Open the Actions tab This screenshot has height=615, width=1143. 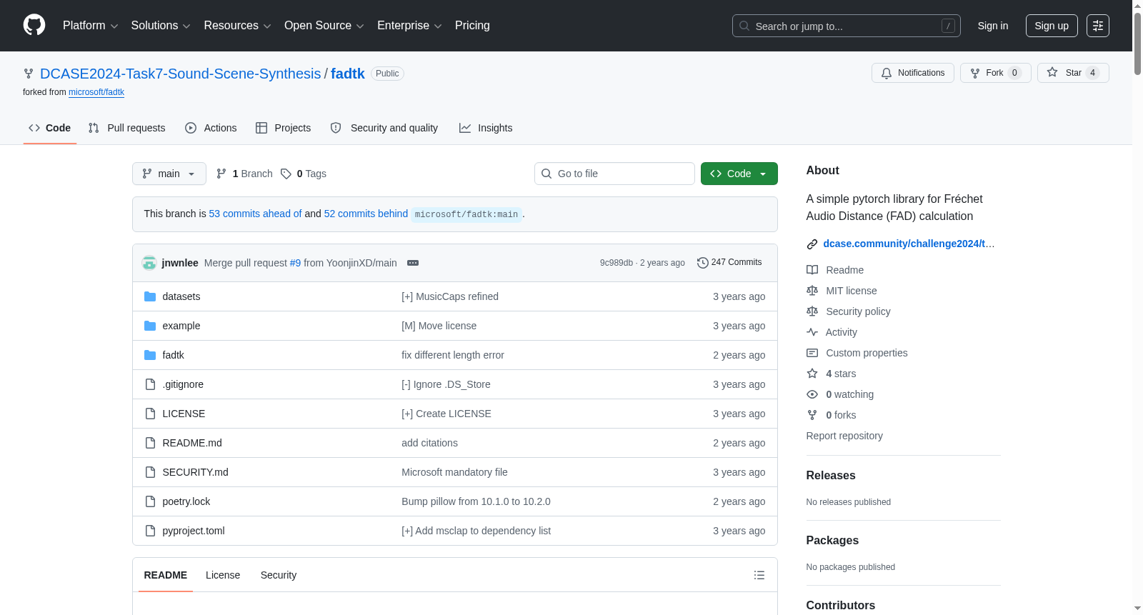(x=211, y=128)
